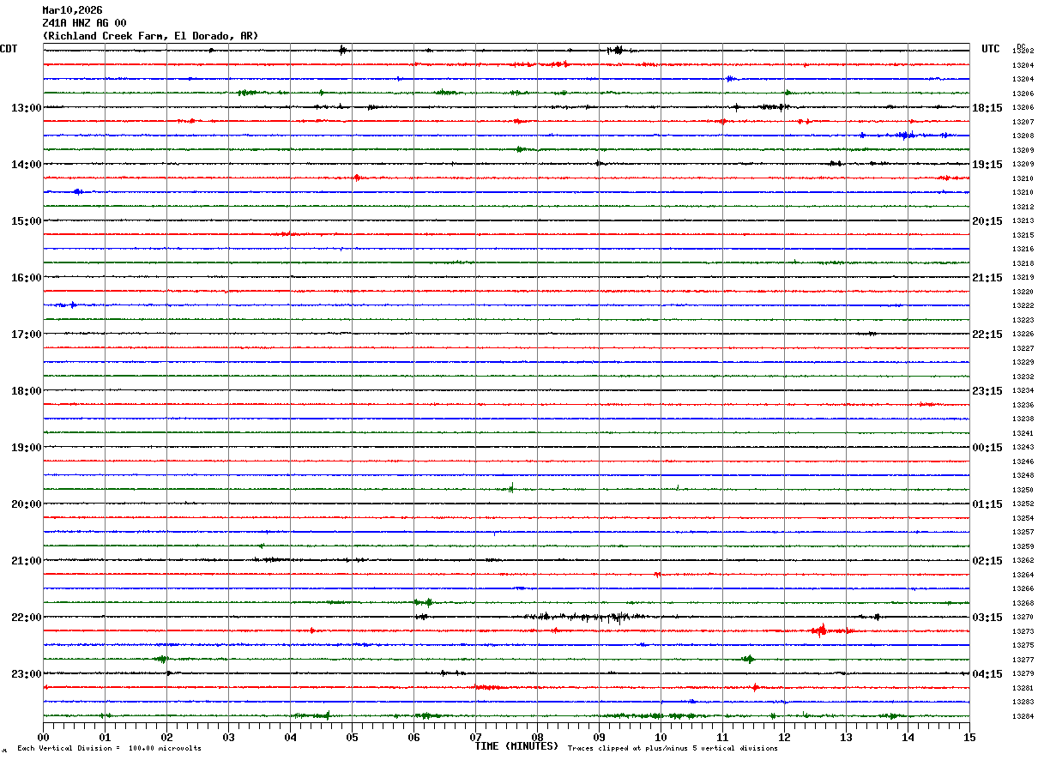1038x760 pixels.
Task: Click the DC offset value "13213"
Action: point(1023,221)
